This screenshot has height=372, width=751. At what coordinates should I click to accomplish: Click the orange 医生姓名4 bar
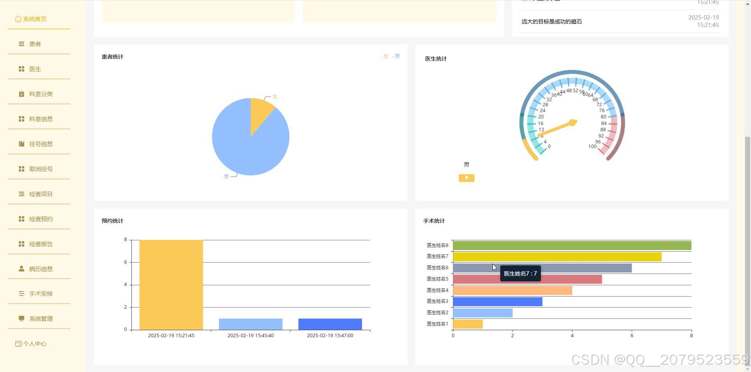coord(512,290)
